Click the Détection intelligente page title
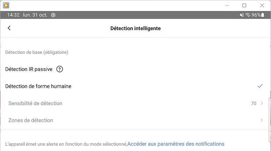Viewport: 271px width, 151px height. [x=135, y=28]
